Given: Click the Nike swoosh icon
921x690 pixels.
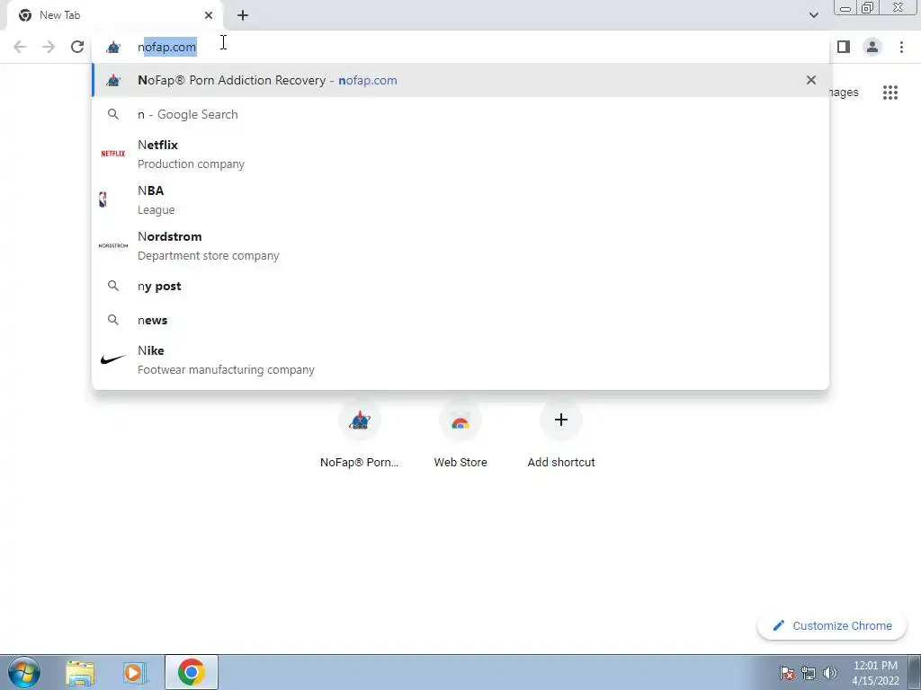Looking at the screenshot, I should (x=112, y=359).
